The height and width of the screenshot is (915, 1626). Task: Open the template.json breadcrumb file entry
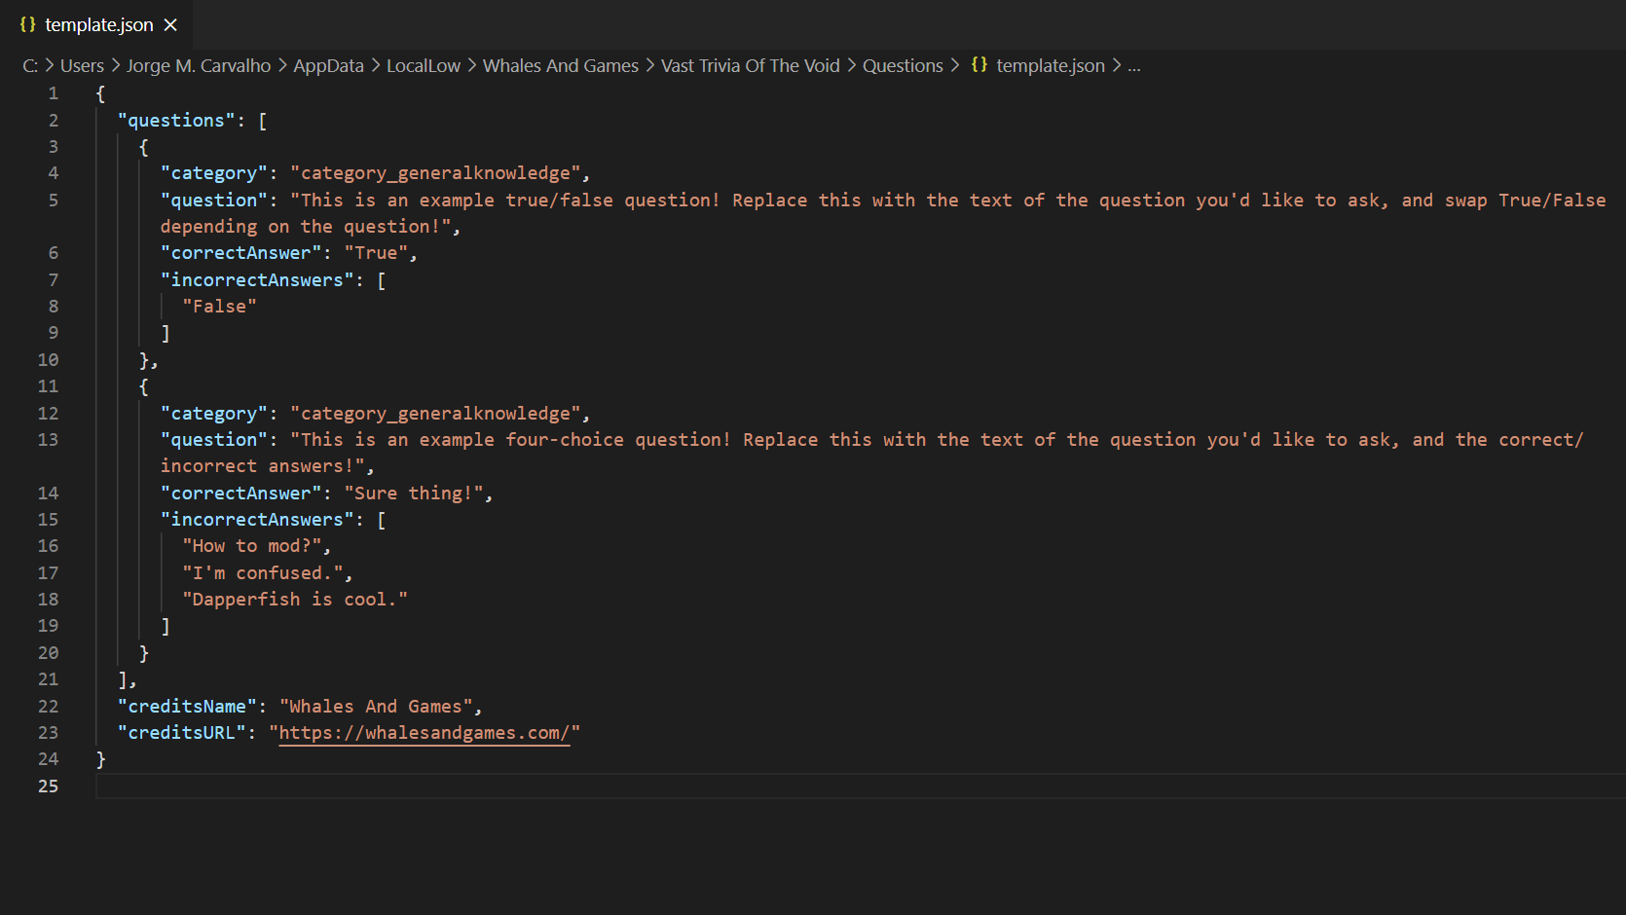1051,66
